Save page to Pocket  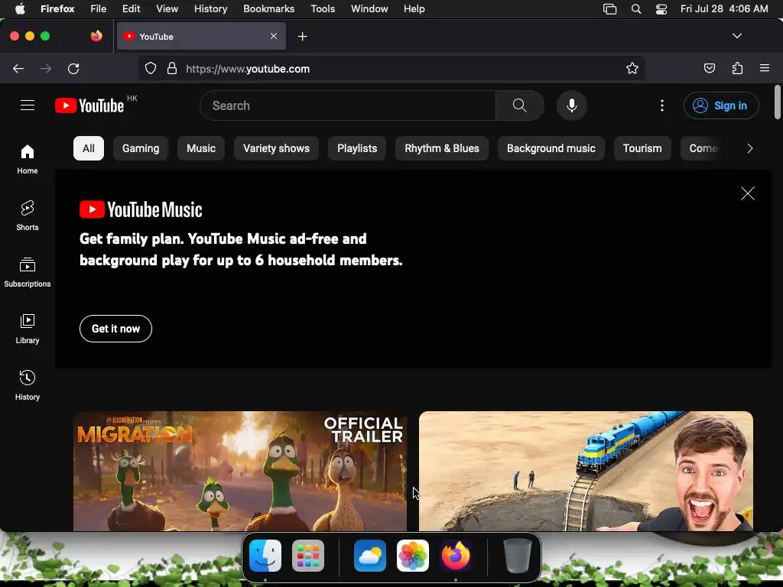709,68
